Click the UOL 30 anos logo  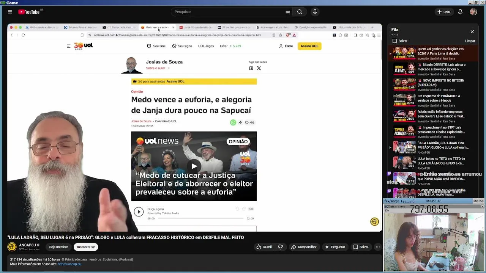(83, 46)
